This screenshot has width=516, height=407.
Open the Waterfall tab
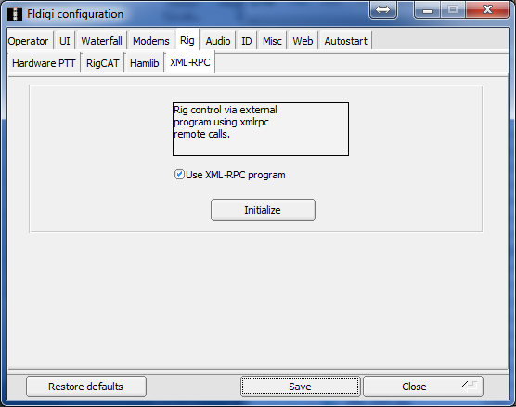click(x=101, y=41)
